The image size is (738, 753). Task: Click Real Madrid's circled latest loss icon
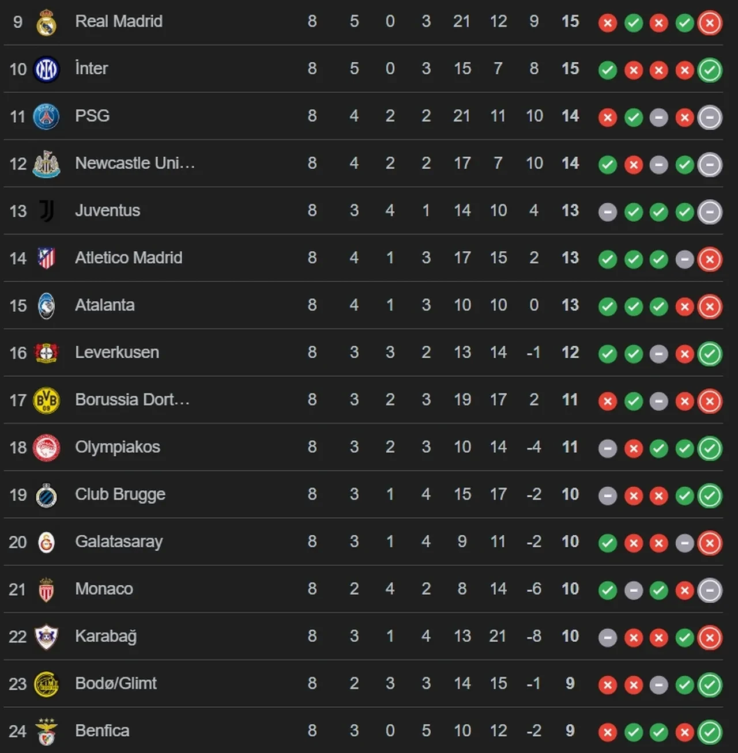click(710, 23)
